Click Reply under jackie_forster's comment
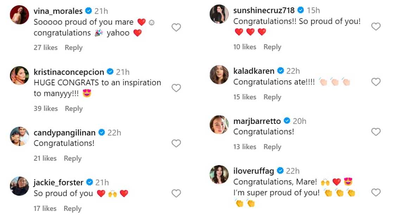 click(x=72, y=208)
